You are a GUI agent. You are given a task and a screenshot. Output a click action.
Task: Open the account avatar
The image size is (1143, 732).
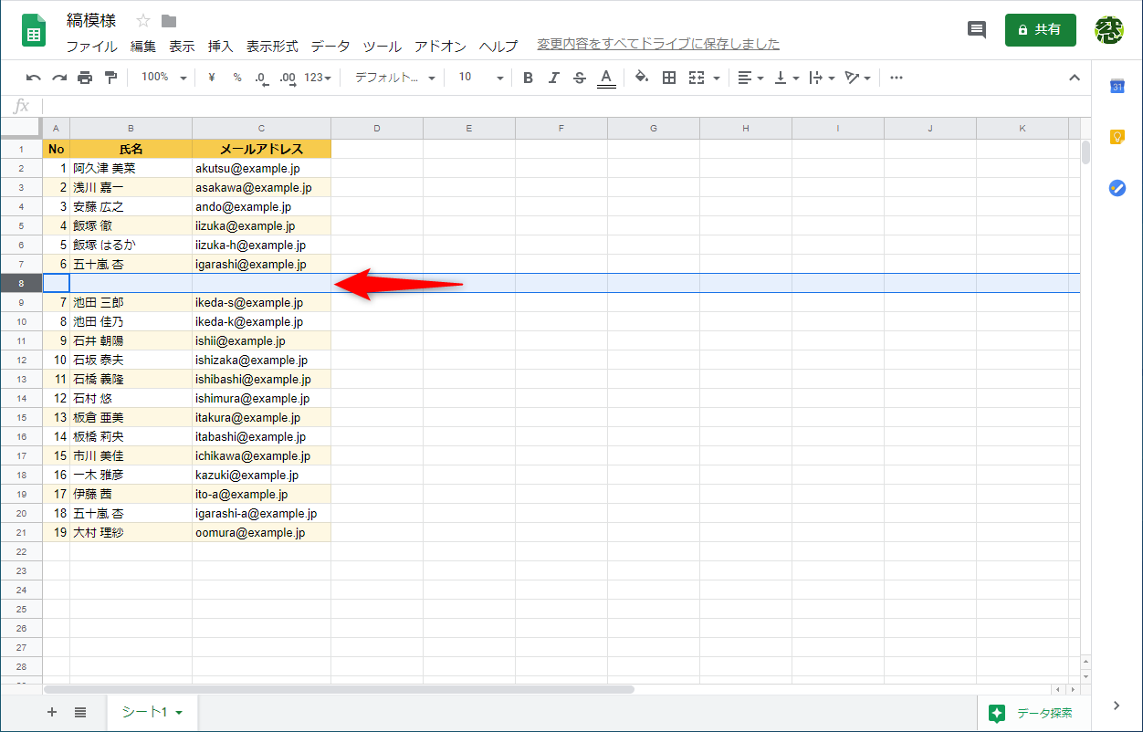1109,30
